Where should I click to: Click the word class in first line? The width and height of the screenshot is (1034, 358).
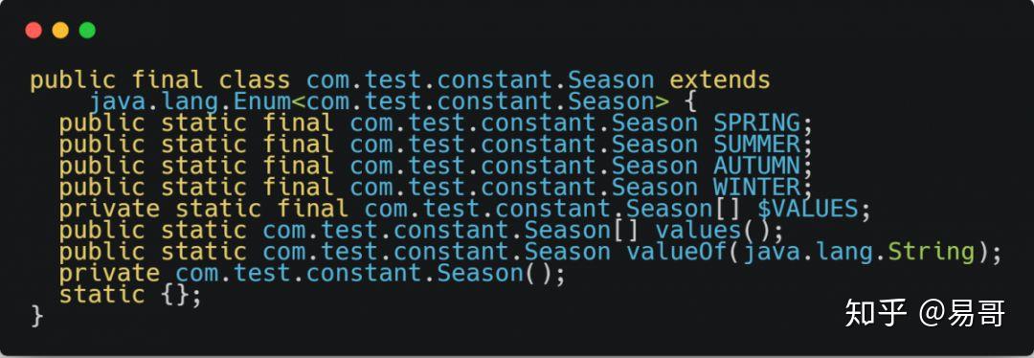click(x=255, y=80)
